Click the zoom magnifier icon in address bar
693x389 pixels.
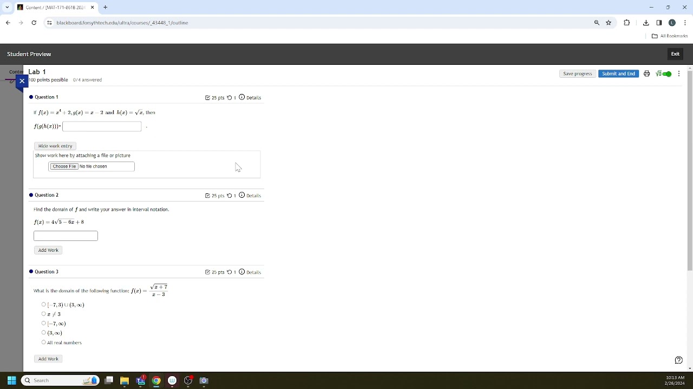click(x=597, y=23)
